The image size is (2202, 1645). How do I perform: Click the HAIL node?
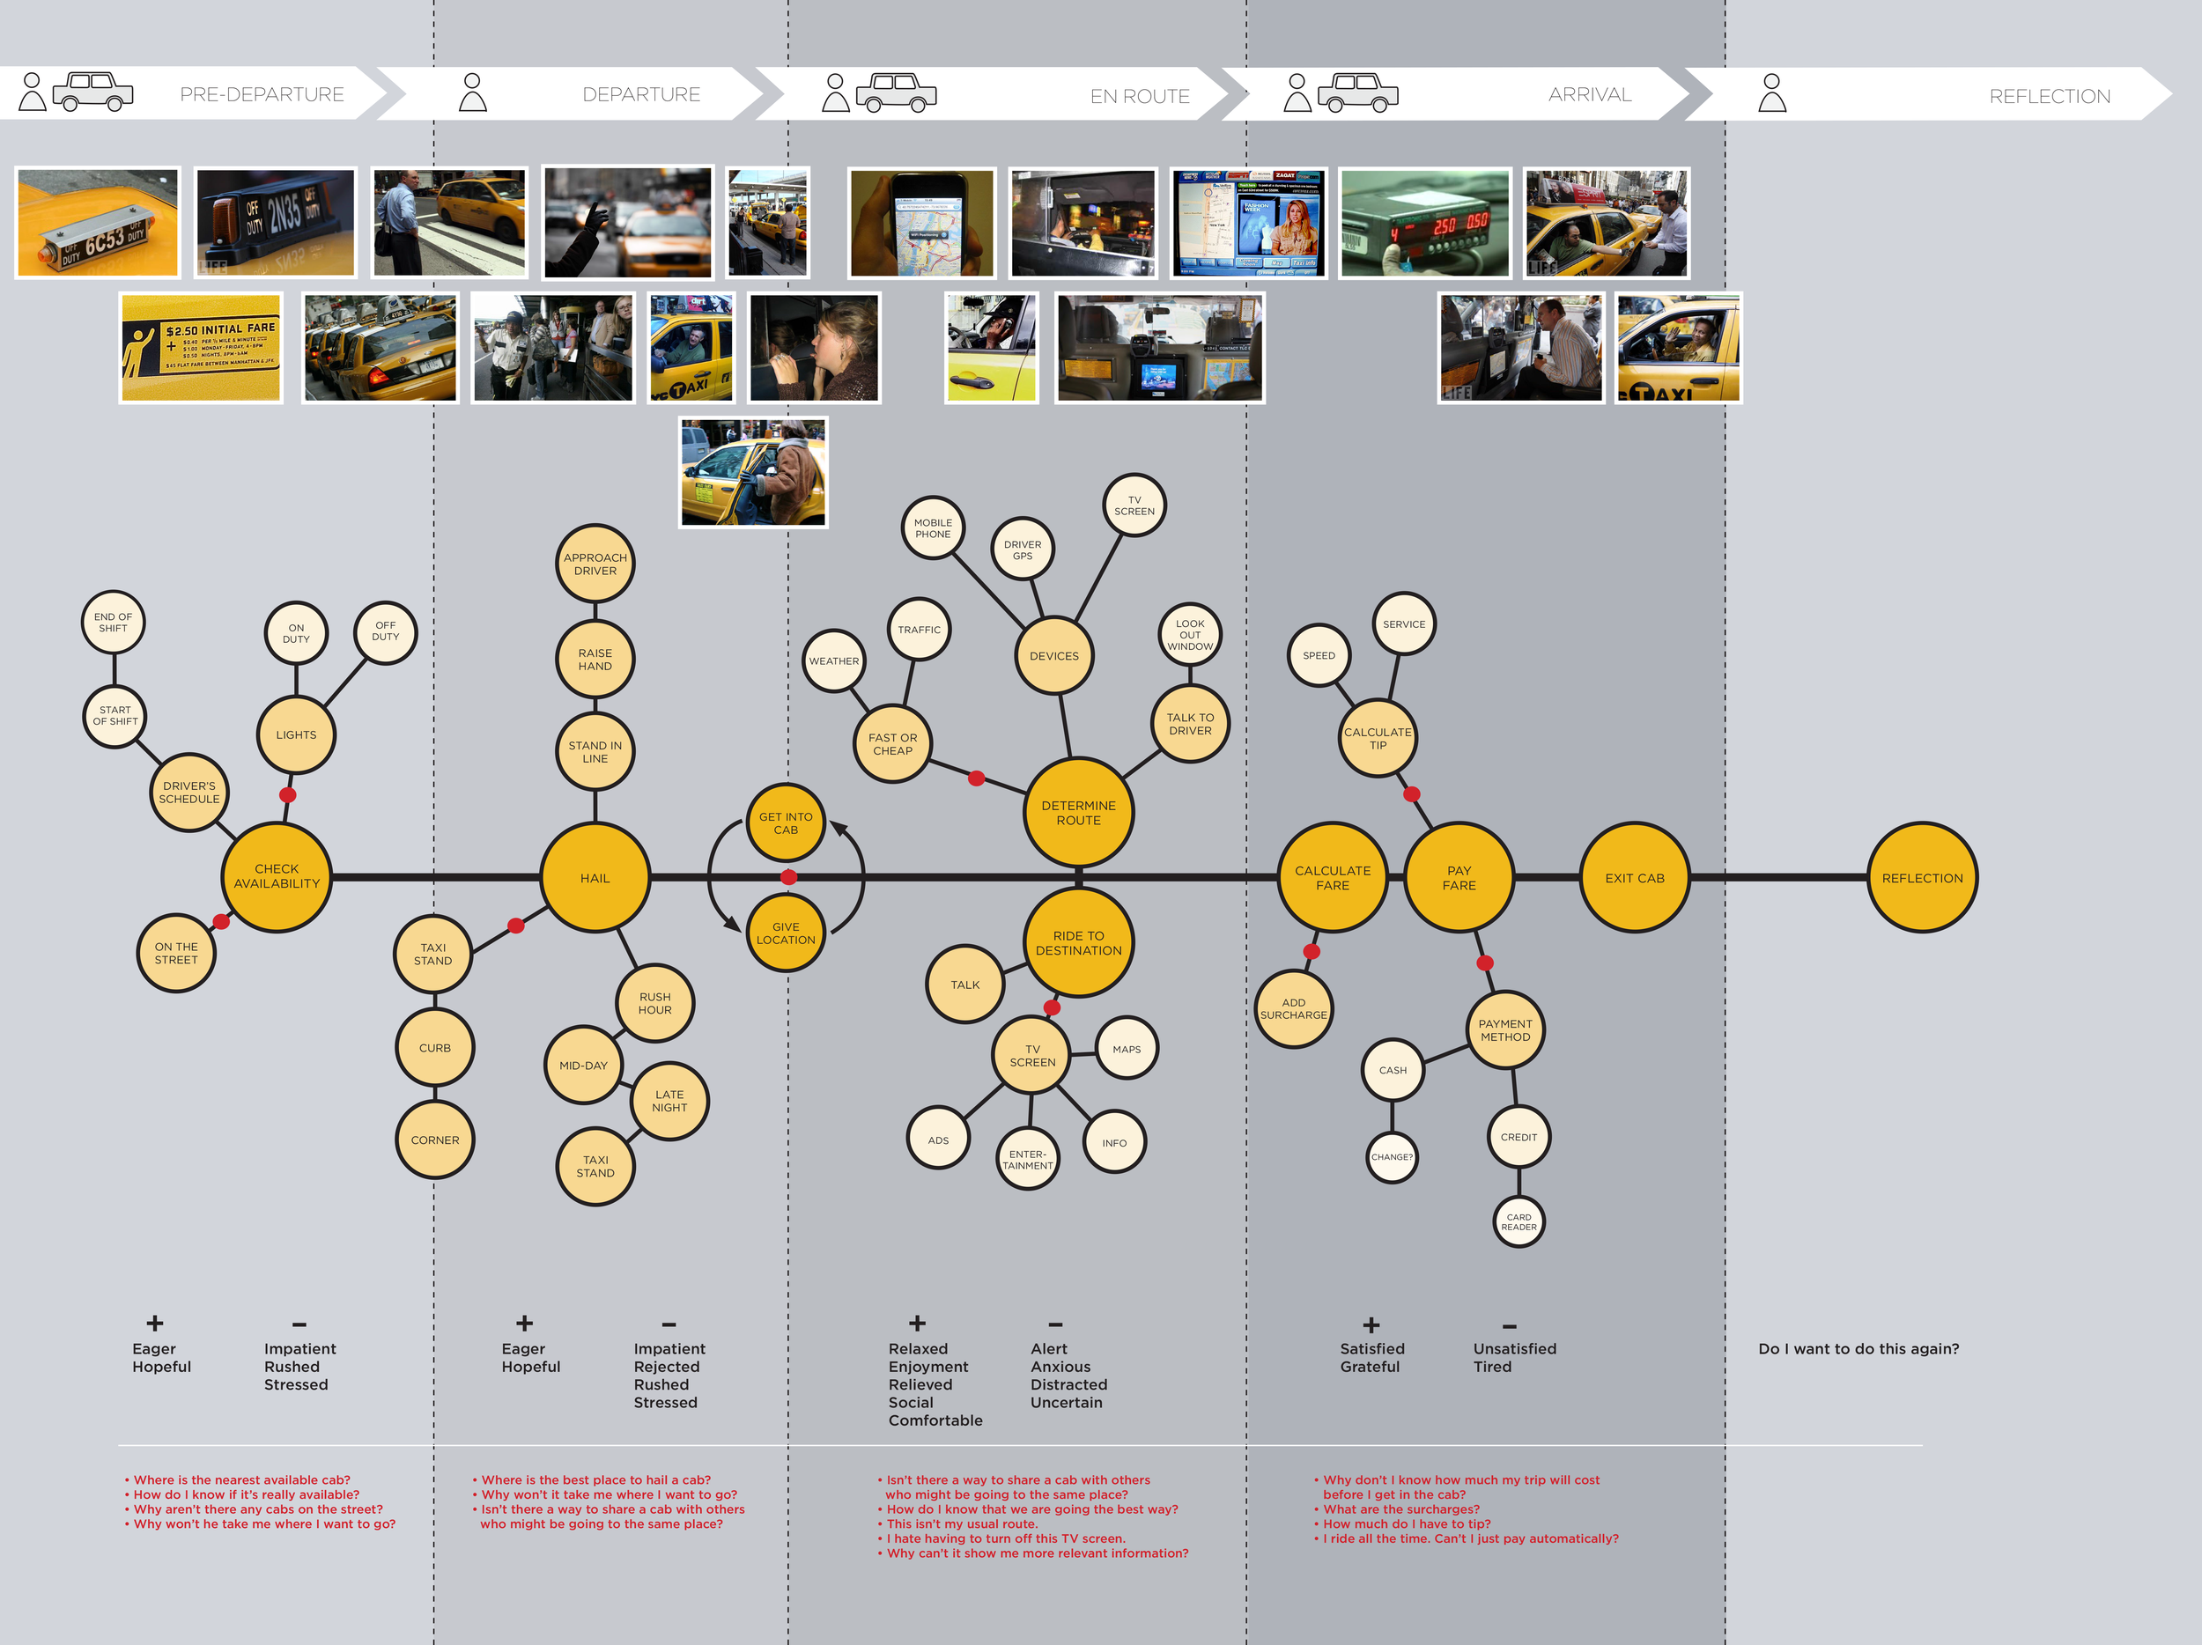click(595, 878)
